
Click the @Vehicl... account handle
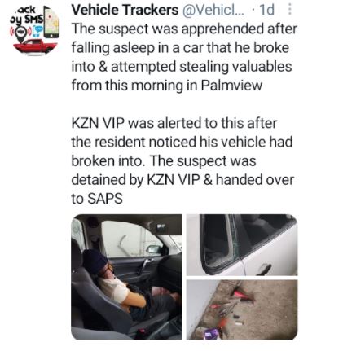213,10
